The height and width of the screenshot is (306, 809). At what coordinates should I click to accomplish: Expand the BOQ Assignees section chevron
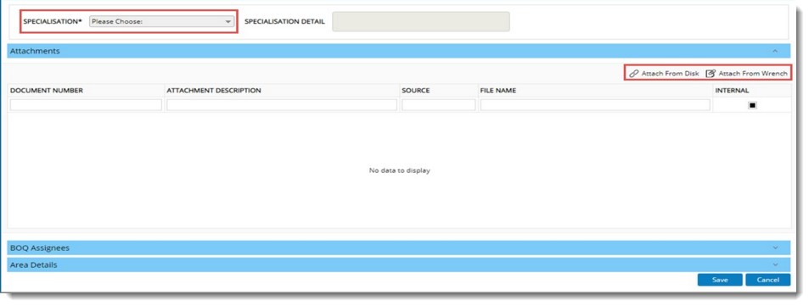[x=774, y=248]
